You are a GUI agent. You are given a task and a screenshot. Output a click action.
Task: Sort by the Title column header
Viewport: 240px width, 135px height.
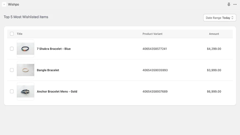[x=19, y=34]
